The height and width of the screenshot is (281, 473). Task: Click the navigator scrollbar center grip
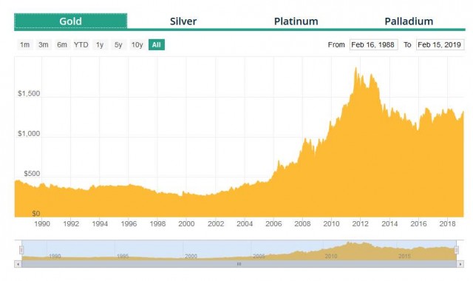239,264
